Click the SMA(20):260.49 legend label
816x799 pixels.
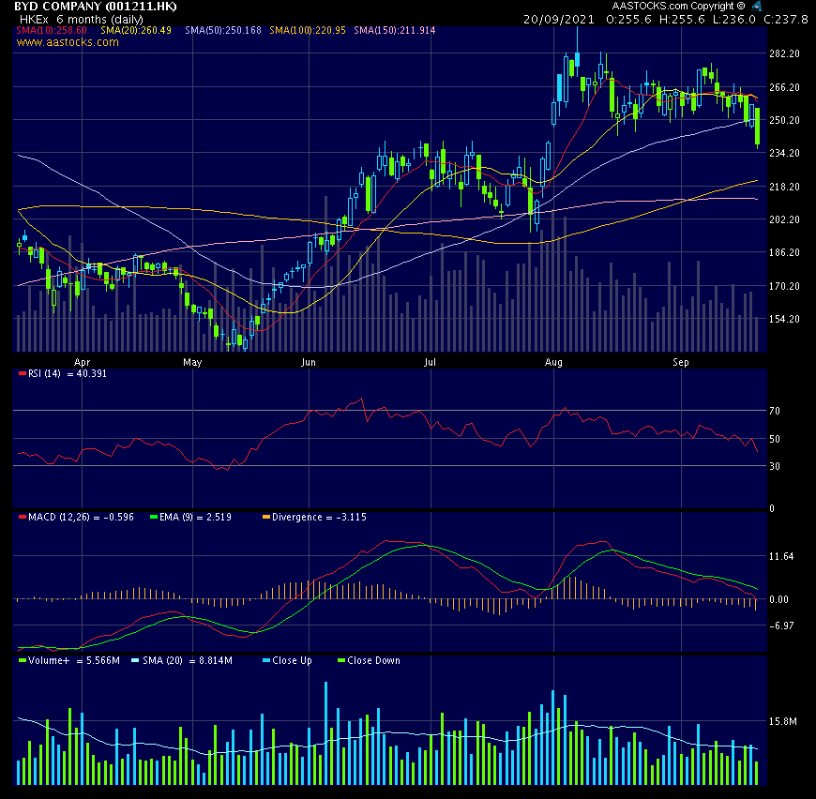click(x=136, y=30)
